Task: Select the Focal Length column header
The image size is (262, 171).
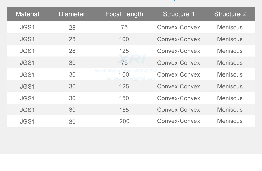Action: tap(124, 14)
